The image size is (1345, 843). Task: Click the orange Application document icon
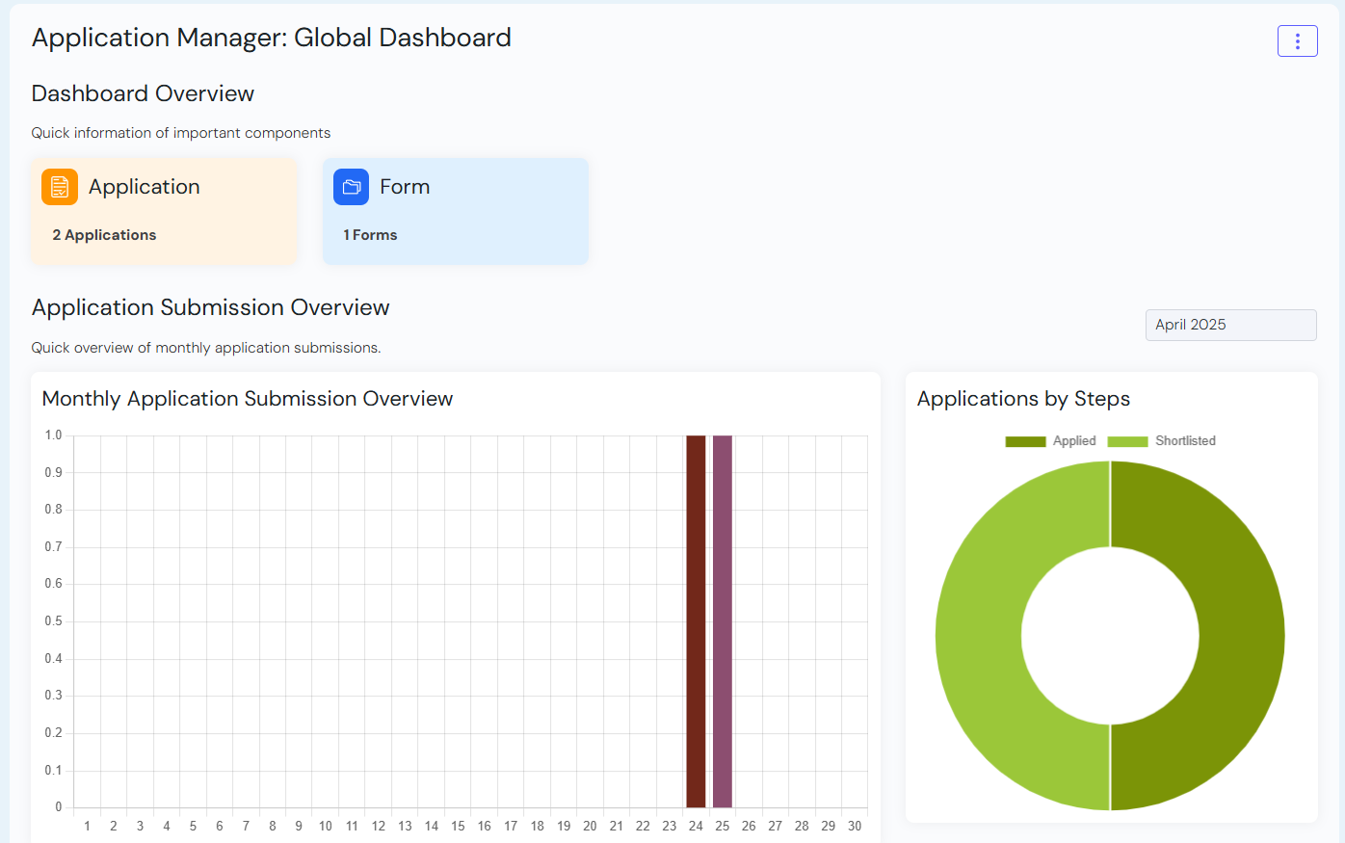(x=60, y=187)
